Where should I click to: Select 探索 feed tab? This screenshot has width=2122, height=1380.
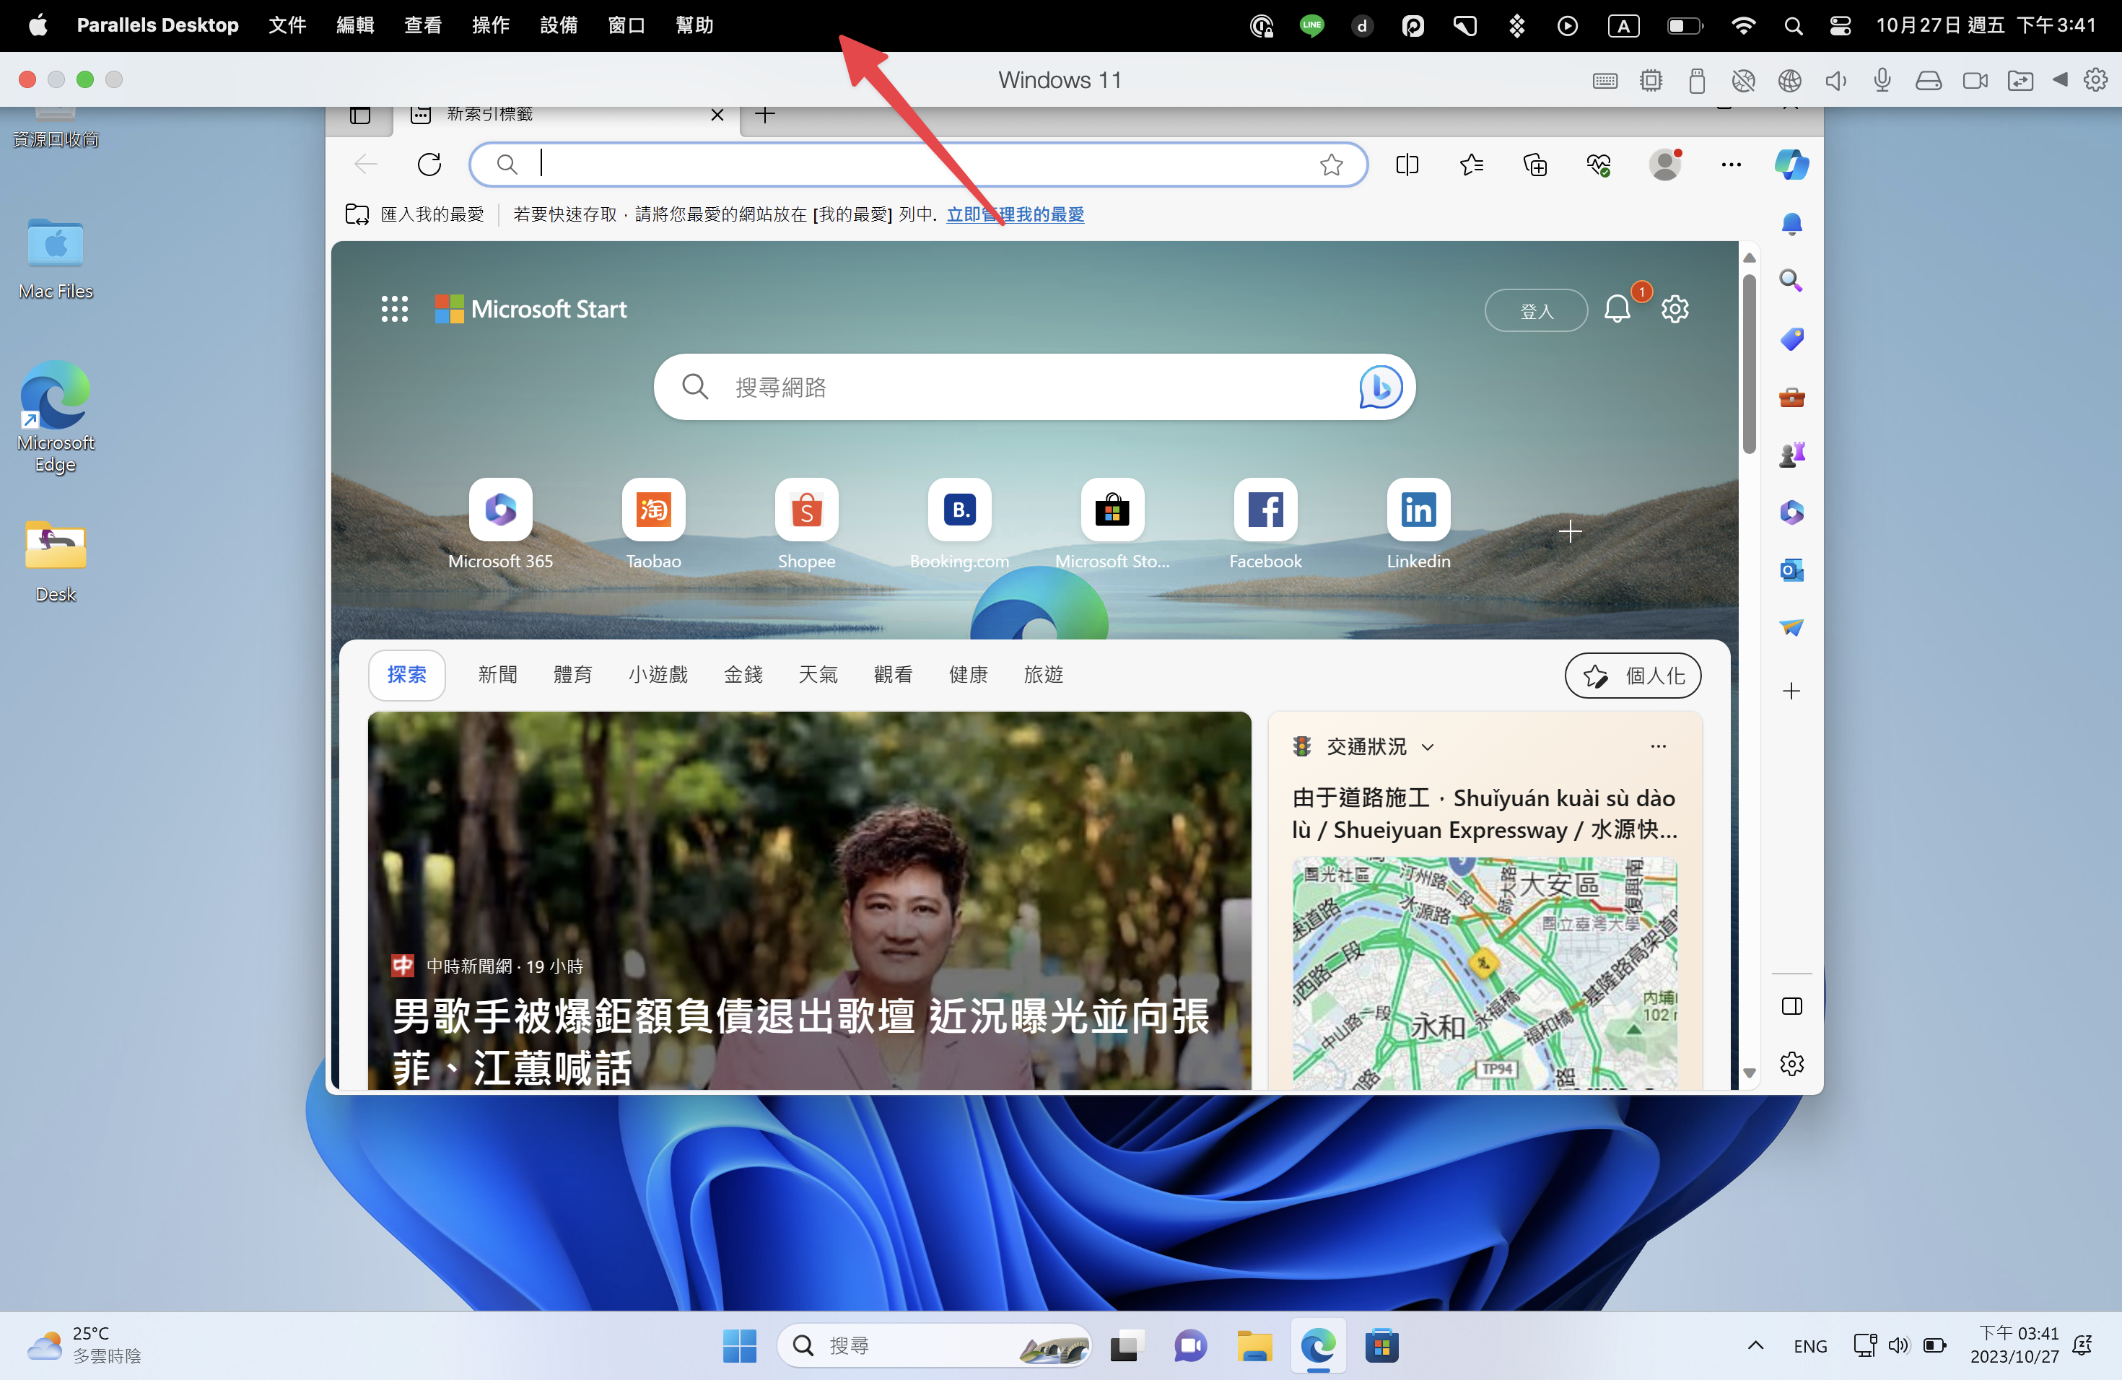[406, 675]
